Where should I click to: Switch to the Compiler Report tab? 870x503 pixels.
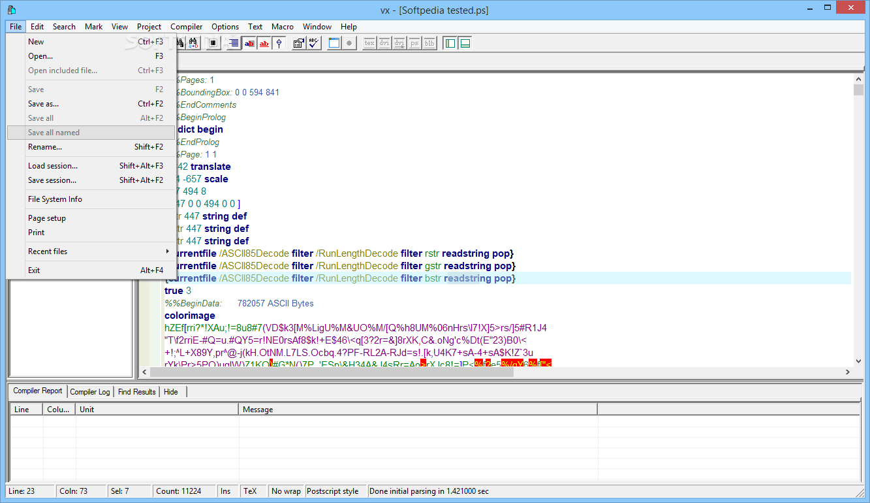click(38, 391)
